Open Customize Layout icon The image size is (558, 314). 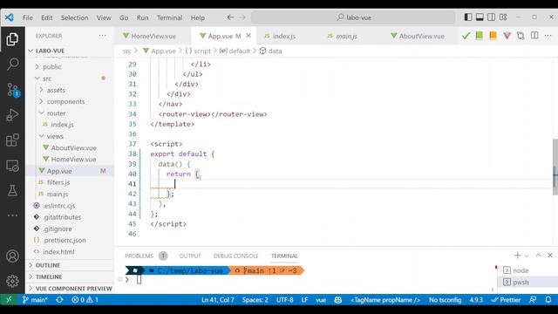click(x=503, y=17)
